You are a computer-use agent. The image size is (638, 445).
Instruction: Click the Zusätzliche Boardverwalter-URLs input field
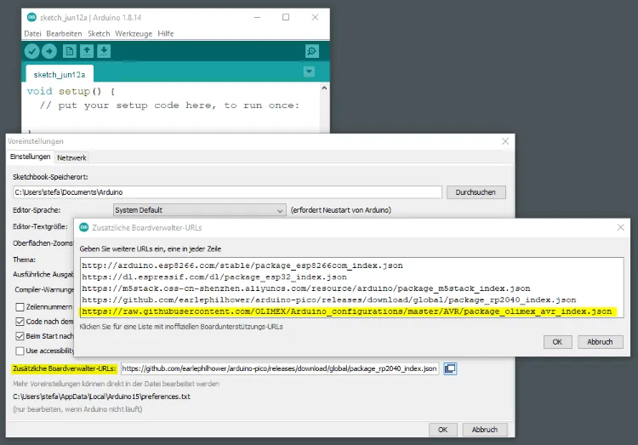coord(280,368)
